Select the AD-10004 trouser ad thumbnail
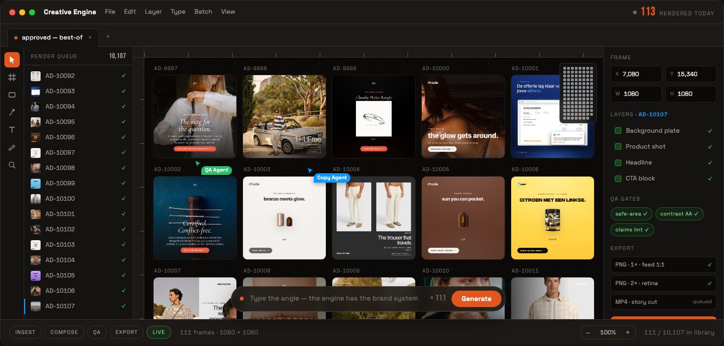The height and width of the screenshot is (346, 724). pos(374,218)
